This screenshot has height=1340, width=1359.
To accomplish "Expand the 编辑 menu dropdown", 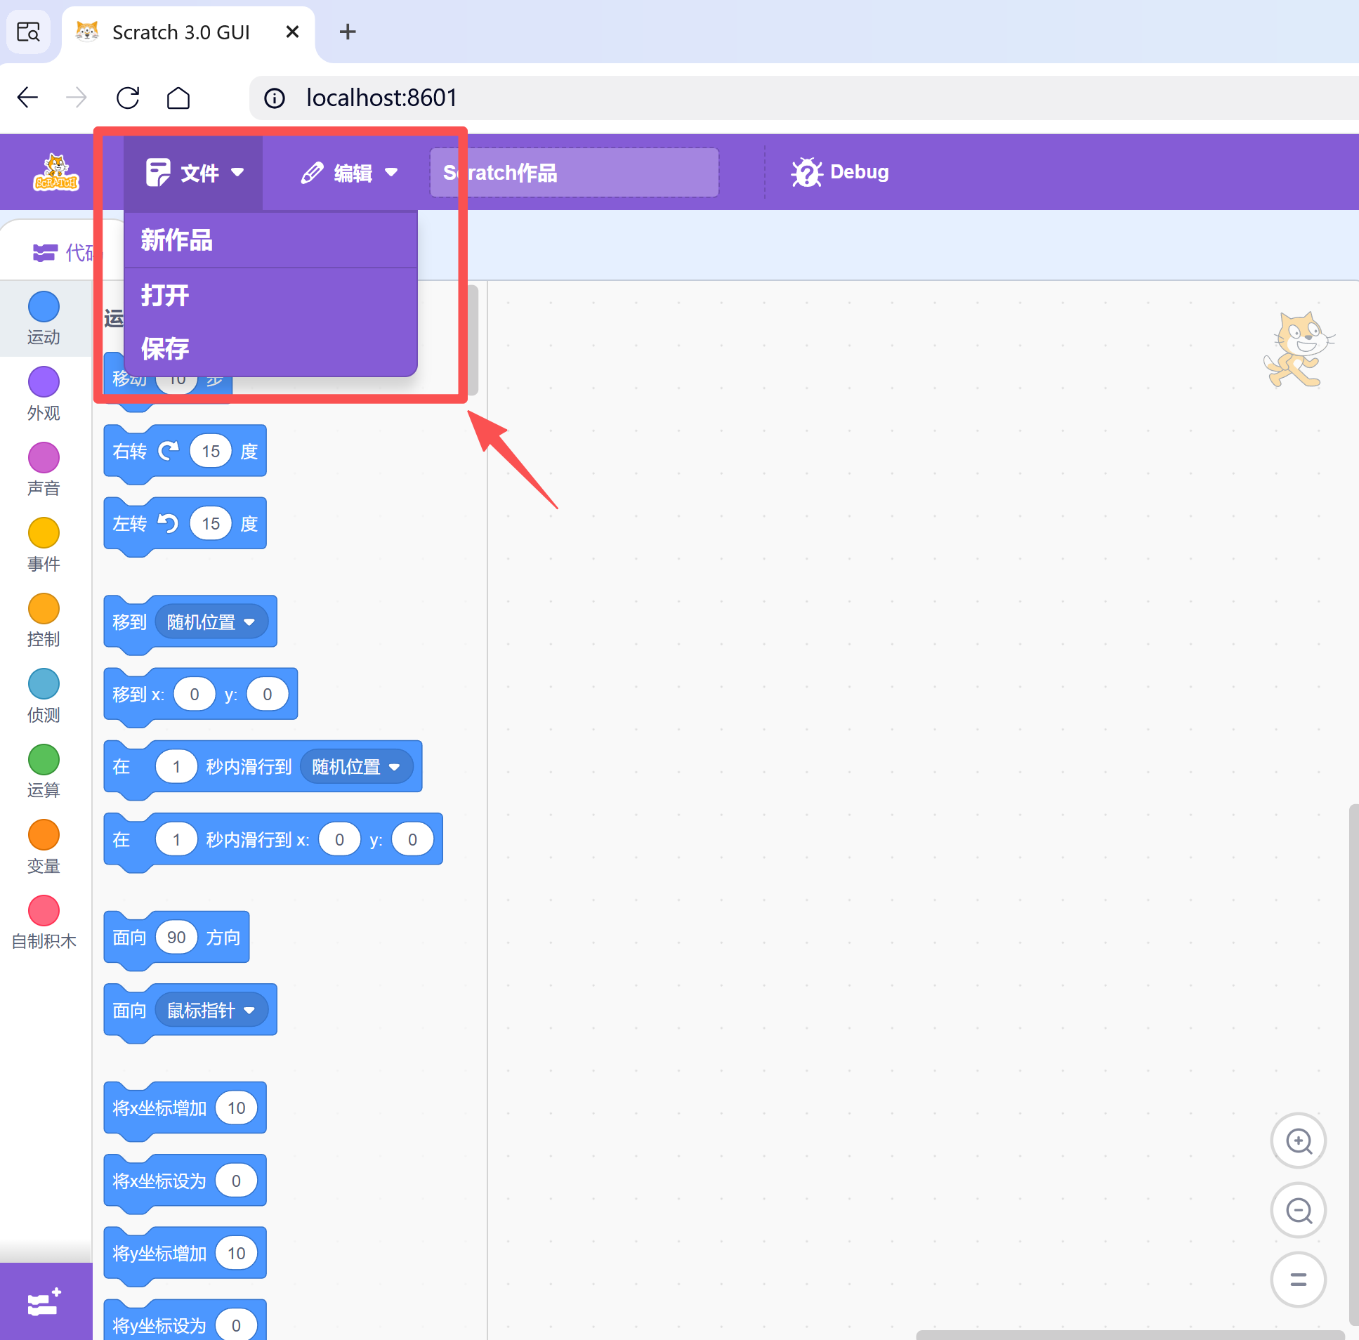I will (x=350, y=173).
